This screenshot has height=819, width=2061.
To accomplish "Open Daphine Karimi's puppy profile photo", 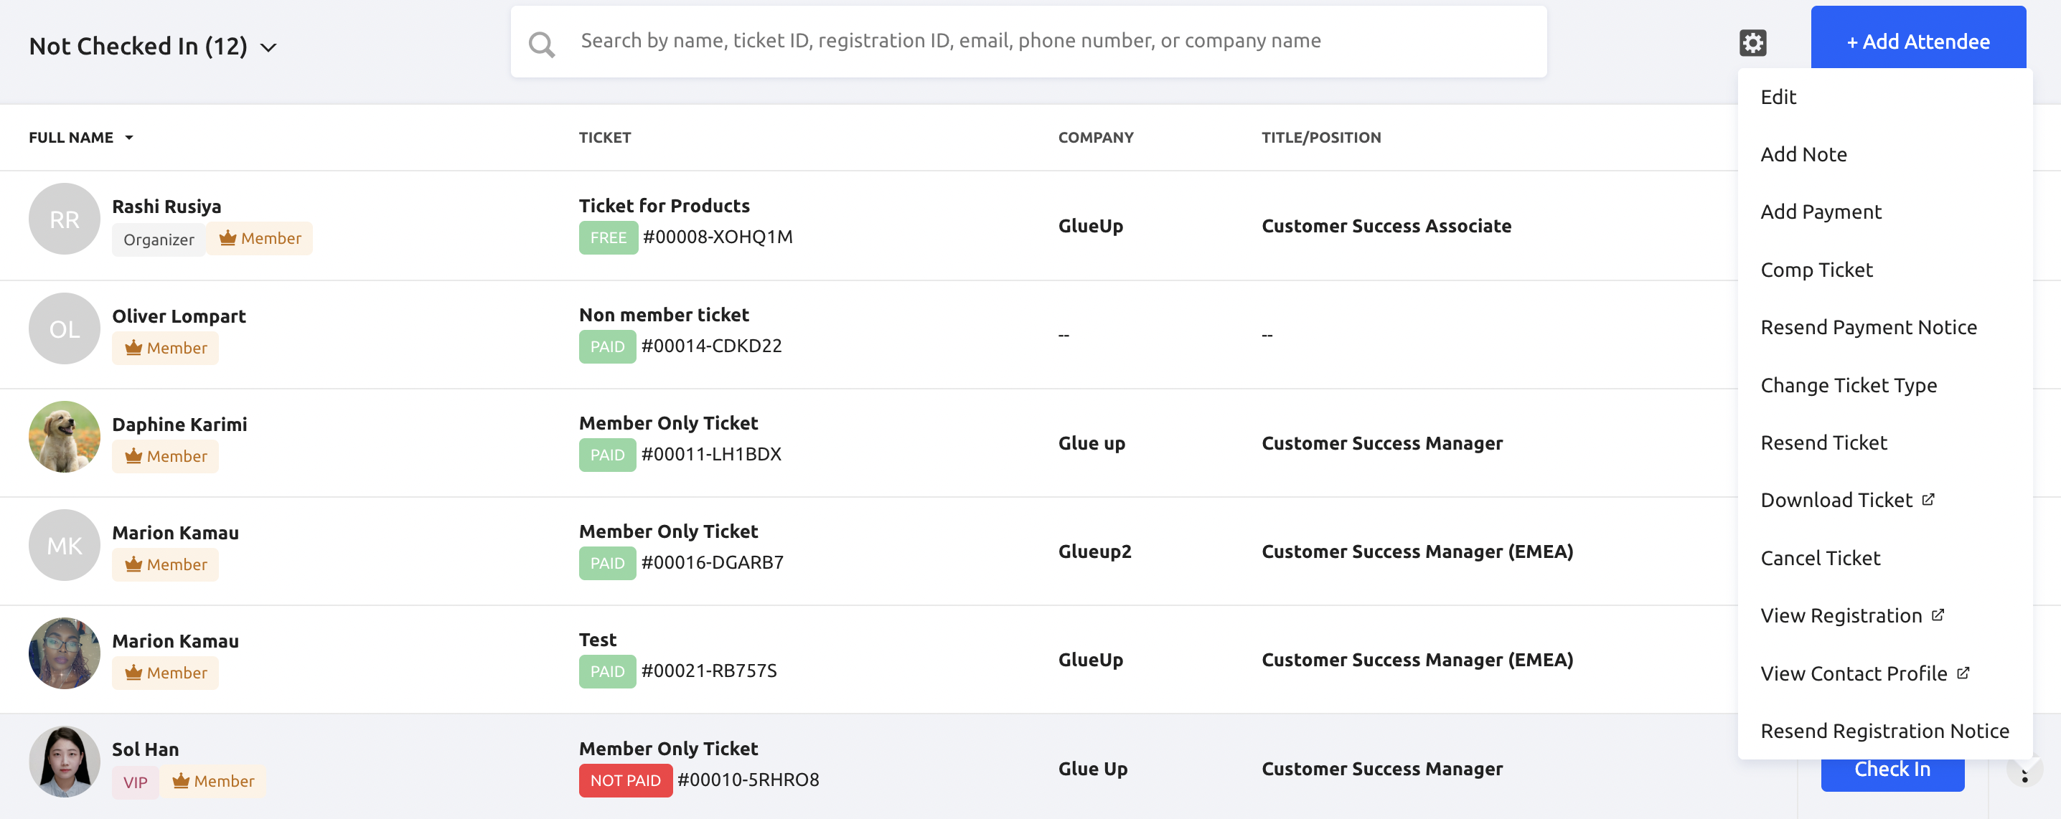I will (64, 437).
